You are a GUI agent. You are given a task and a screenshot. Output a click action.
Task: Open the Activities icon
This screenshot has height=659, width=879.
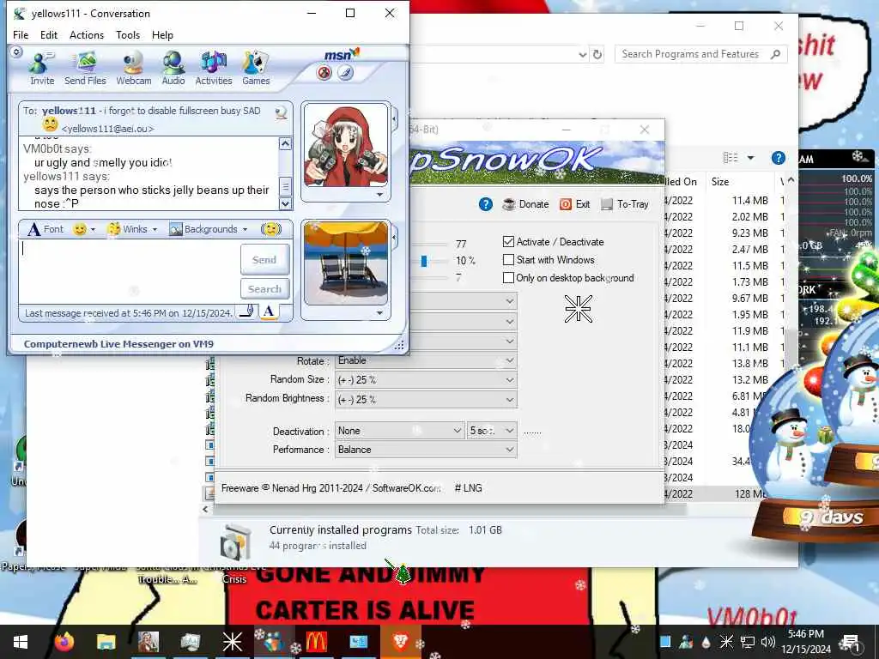coord(214,69)
